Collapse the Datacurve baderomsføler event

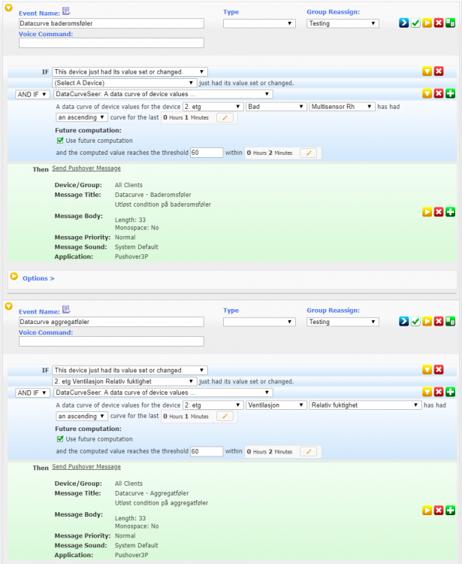click(8, 8)
